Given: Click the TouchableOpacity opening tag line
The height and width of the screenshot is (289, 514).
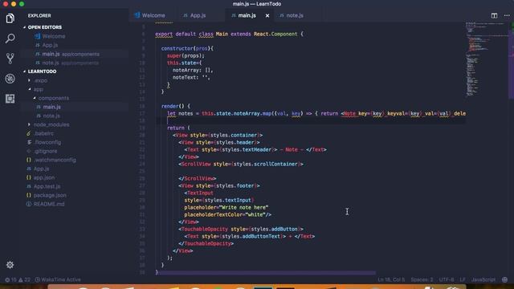Looking at the screenshot, I should click(x=241, y=229).
